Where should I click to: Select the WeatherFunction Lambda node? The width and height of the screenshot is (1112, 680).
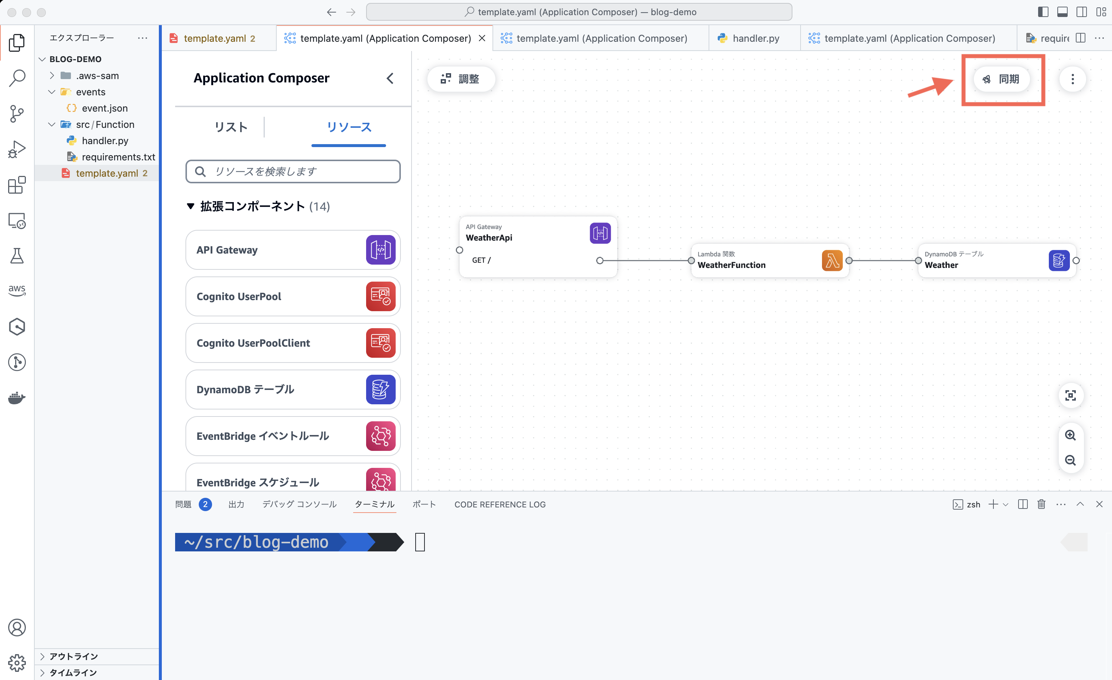(770, 261)
